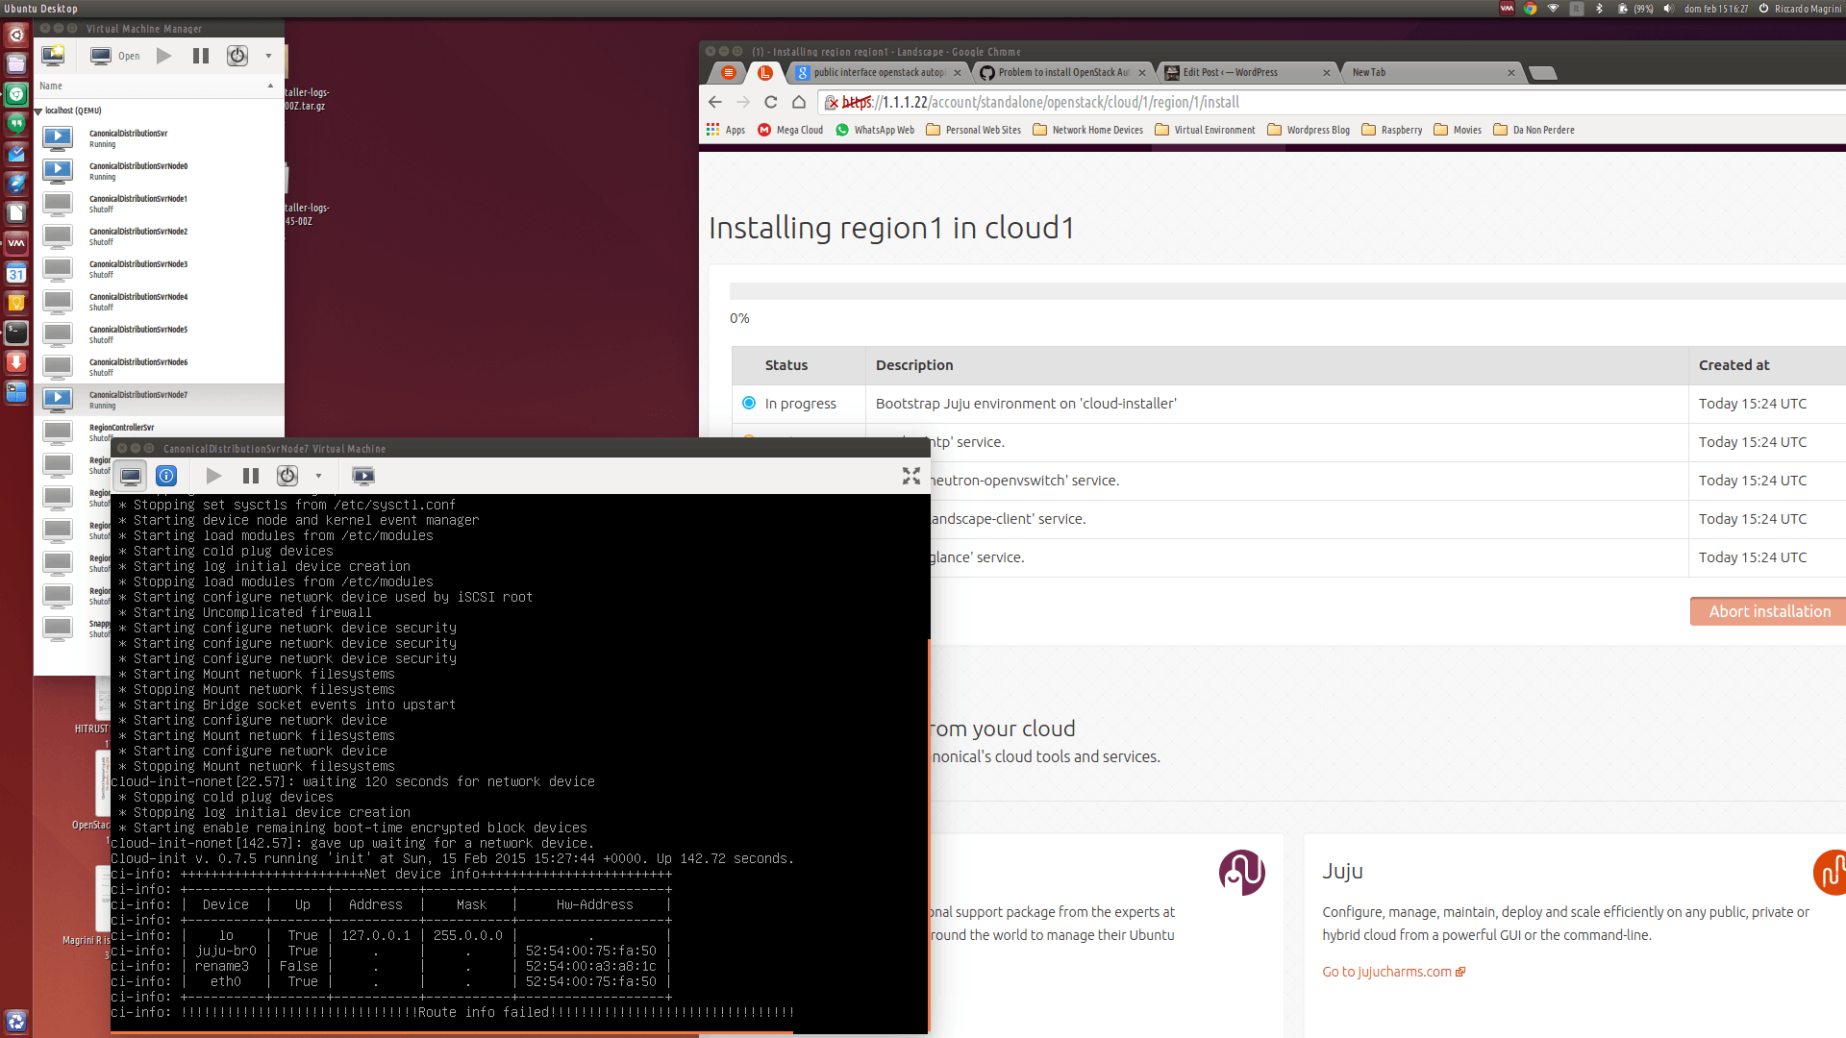This screenshot has height=1038, width=1846.
Task: Switch to 'Problem to install OpenStack' GitHub tab
Action: tap(1063, 72)
